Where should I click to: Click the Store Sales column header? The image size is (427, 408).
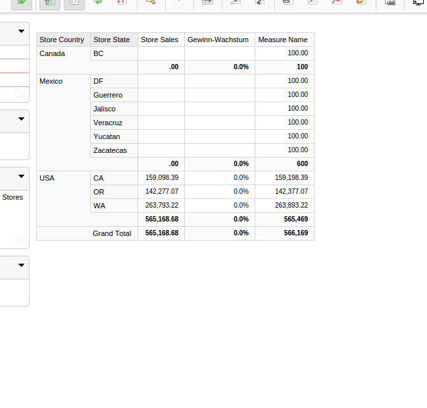pyautogui.click(x=161, y=40)
